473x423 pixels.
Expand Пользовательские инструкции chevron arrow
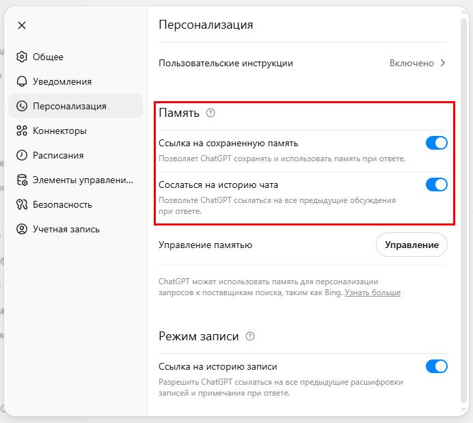click(443, 63)
